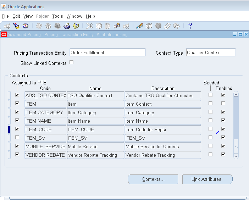
Task: Uncheck Assigned to PTE for MOBILE_SERVICE row
Action: click(x=17, y=146)
